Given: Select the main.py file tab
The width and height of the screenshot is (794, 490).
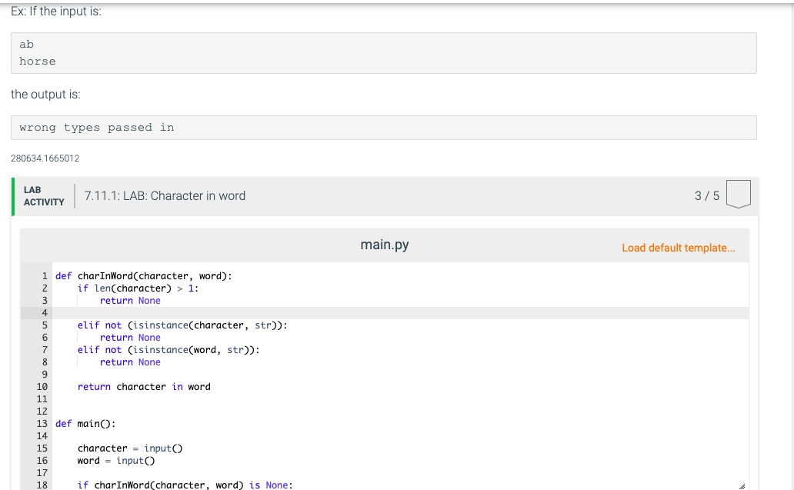Looking at the screenshot, I should tap(383, 244).
